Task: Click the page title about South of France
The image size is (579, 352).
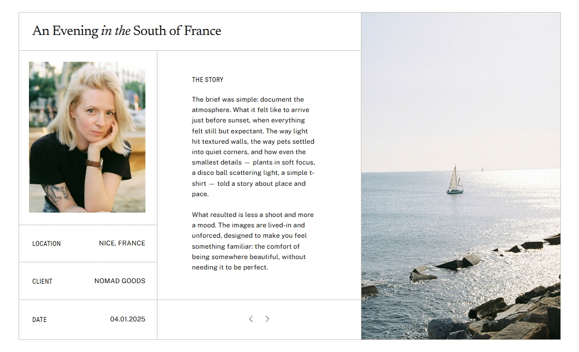Action: click(x=127, y=31)
